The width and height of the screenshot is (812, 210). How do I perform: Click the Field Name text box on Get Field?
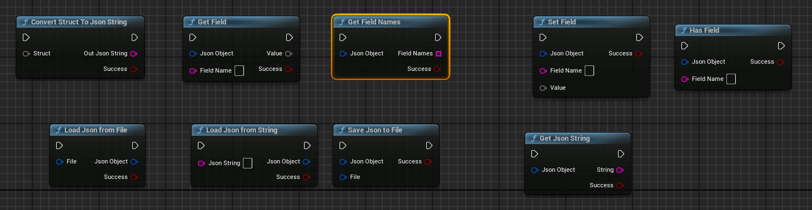[239, 70]
